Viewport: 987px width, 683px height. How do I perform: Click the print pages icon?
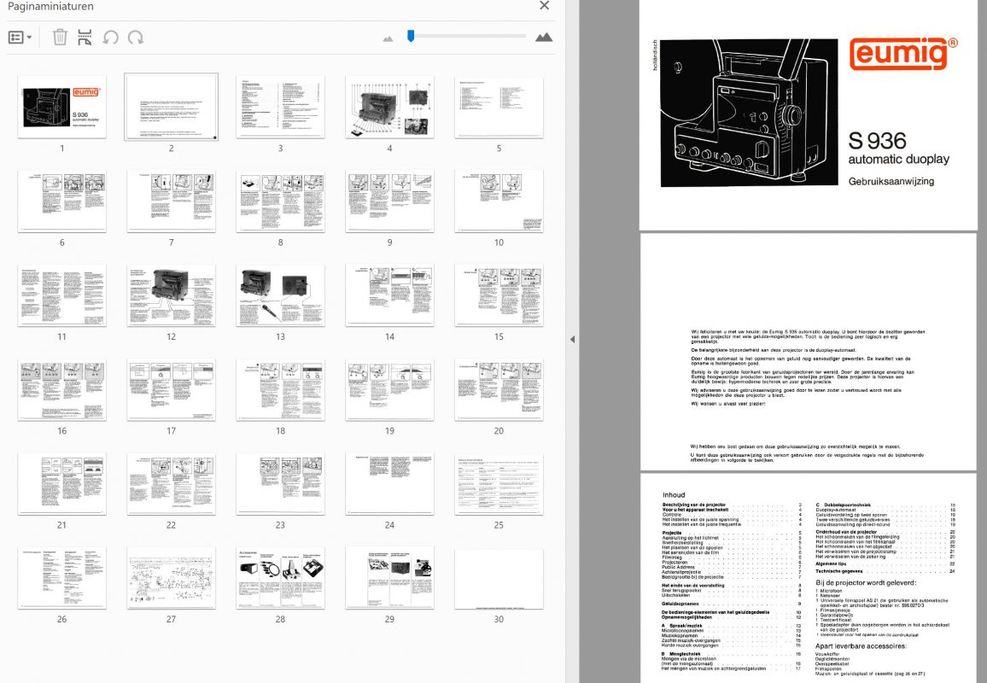[85, 38]
